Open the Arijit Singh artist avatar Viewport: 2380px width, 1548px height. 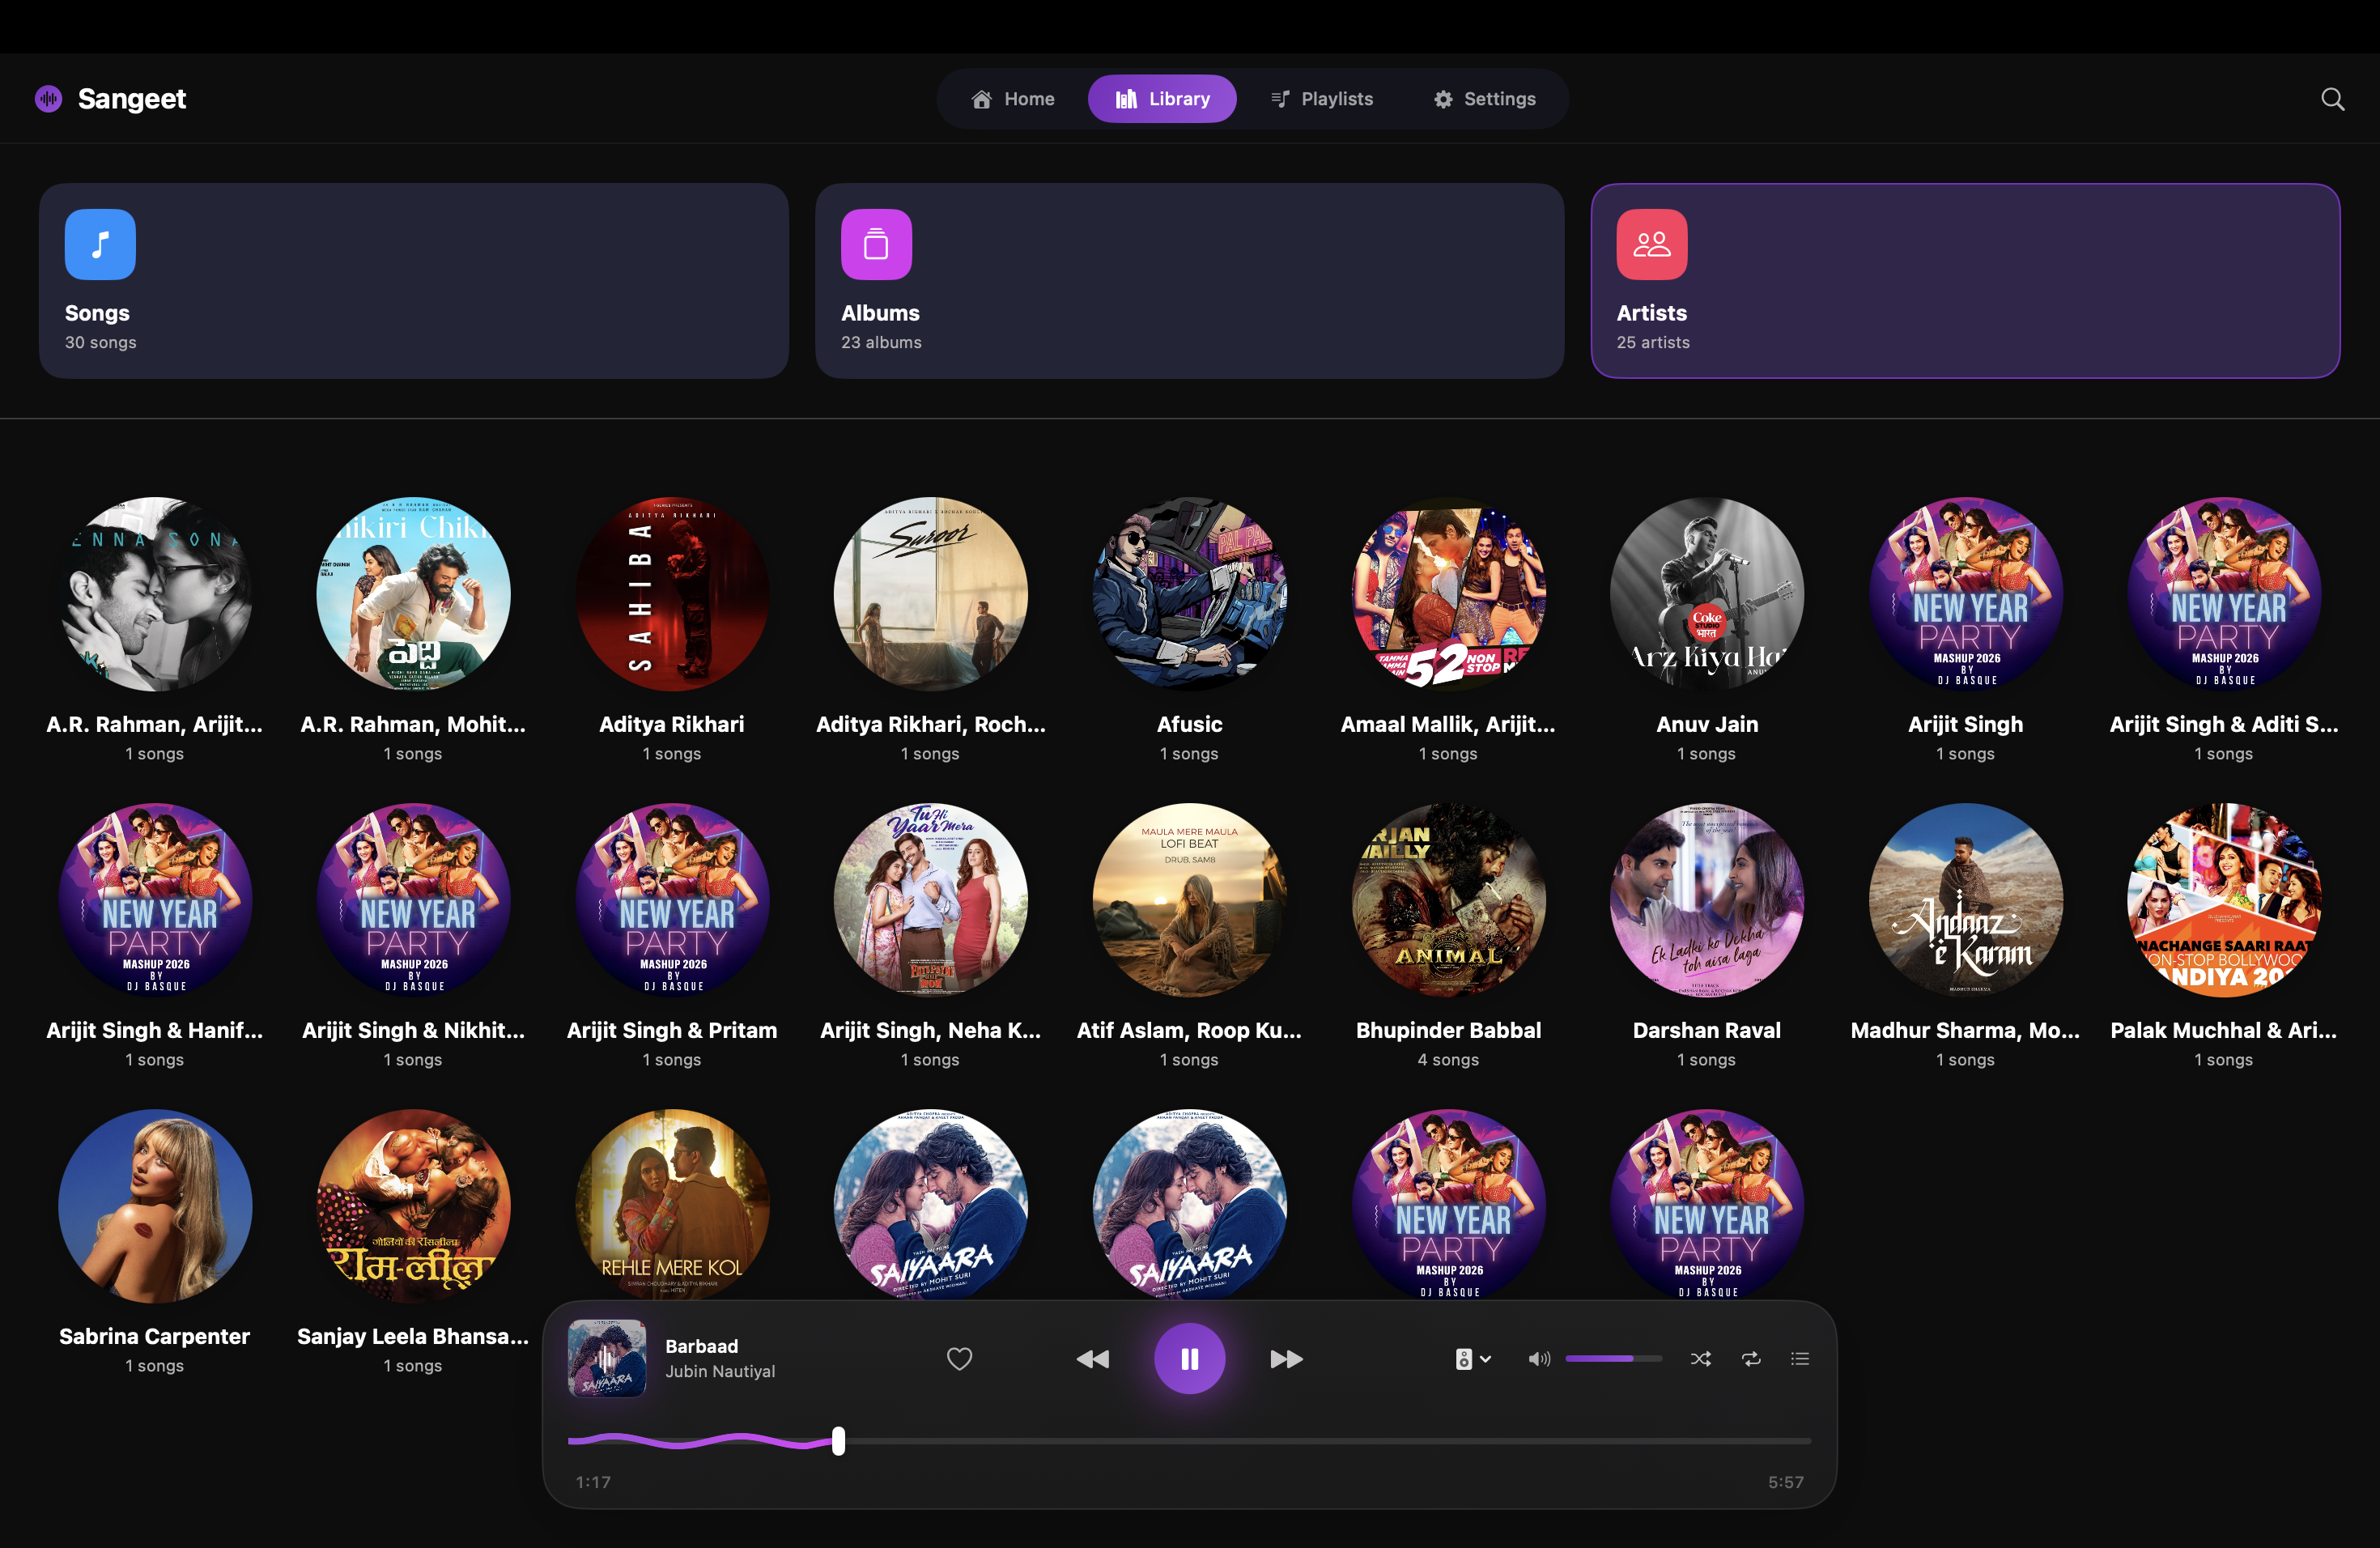click(x=1965, y=594)
